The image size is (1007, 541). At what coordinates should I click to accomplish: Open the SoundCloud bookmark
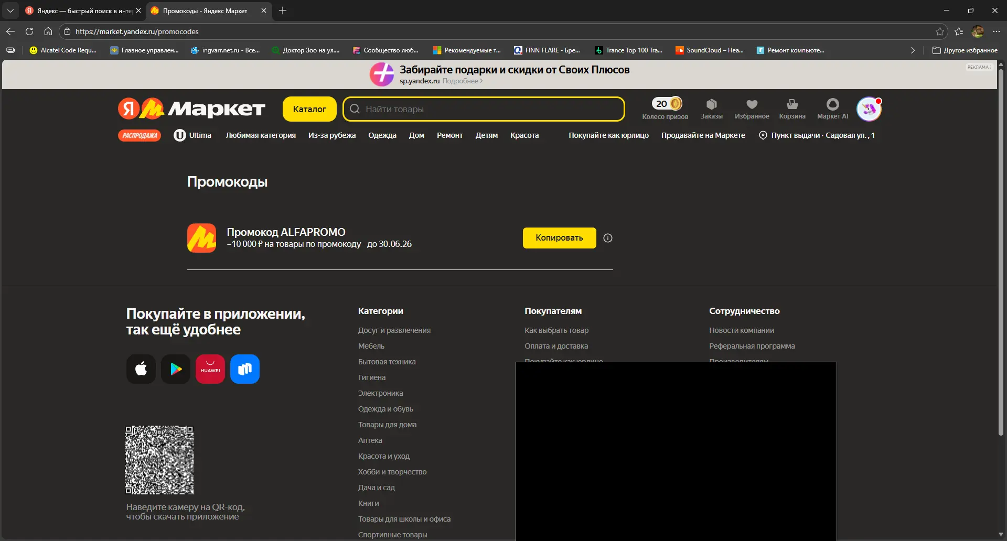pyautogui.click(x=710, y=50)
